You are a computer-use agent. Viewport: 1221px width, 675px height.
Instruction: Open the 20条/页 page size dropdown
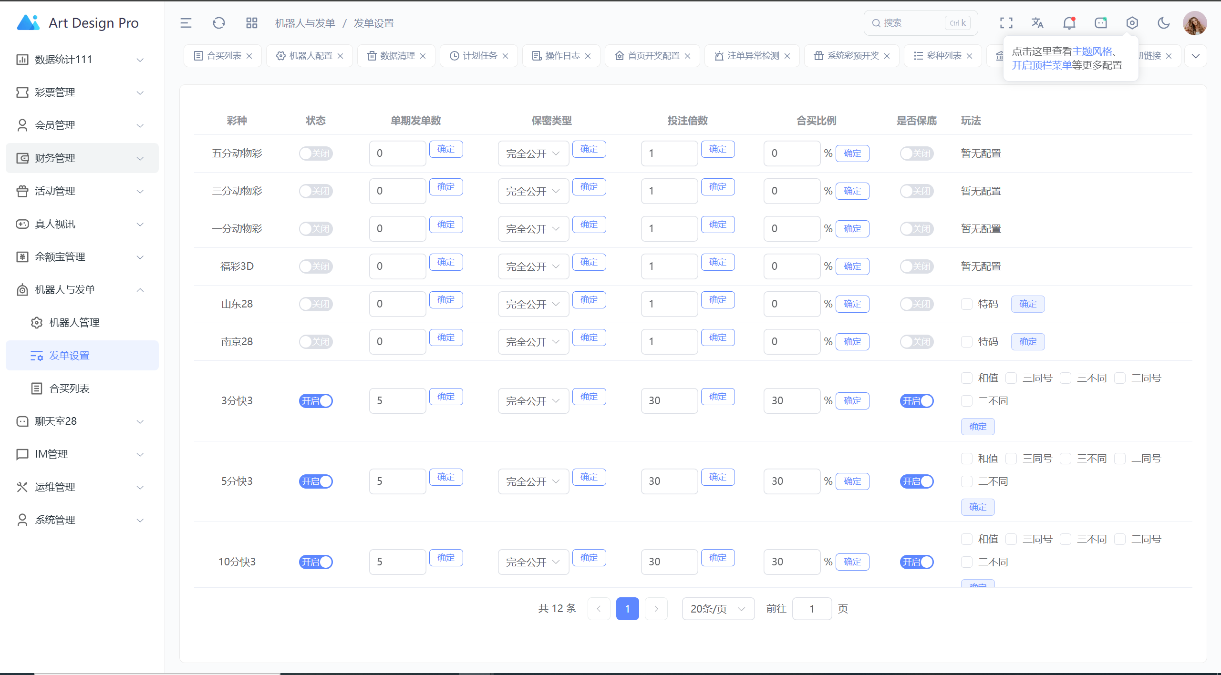718,609
